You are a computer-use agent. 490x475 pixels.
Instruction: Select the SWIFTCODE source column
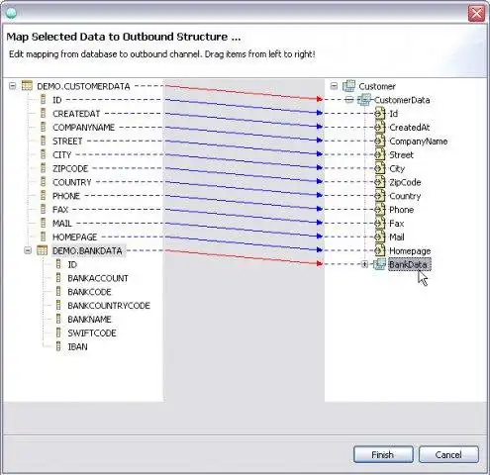click(92, 332)
